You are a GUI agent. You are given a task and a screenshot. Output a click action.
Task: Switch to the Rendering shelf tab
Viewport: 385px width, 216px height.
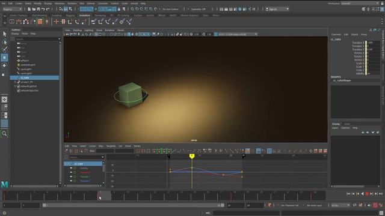pos(100,16)
